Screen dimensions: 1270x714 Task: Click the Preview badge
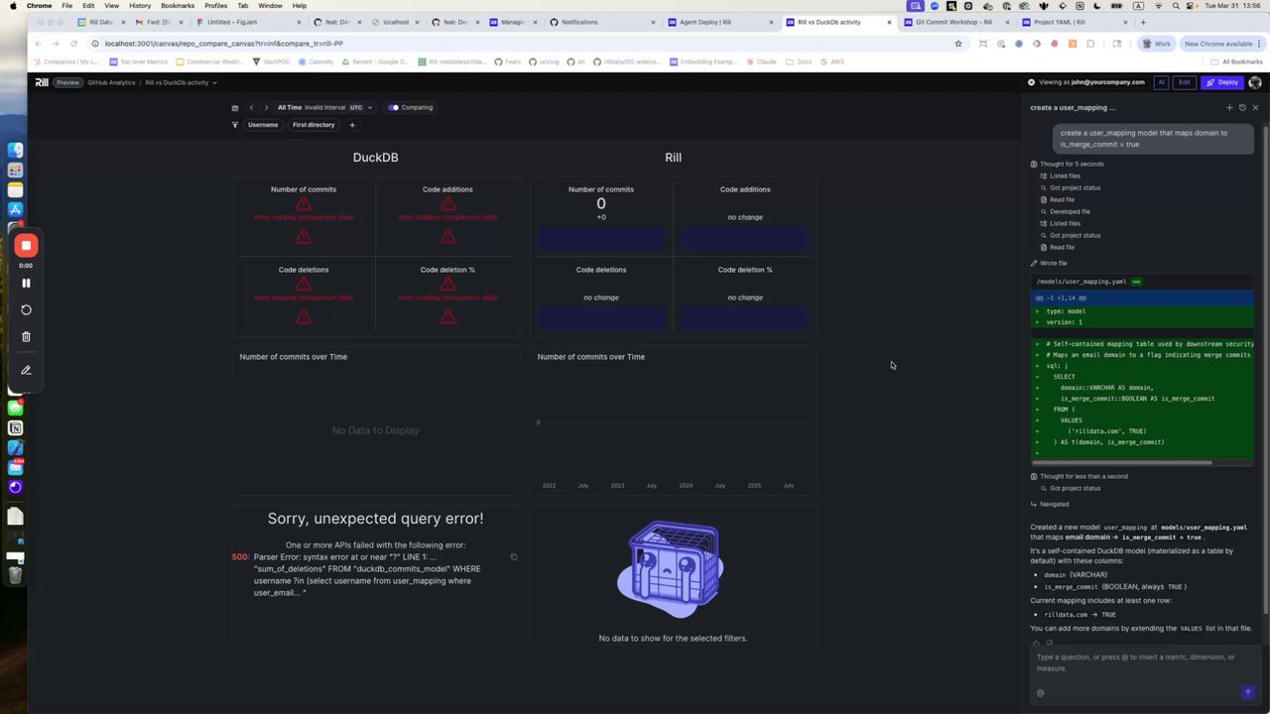67,82
